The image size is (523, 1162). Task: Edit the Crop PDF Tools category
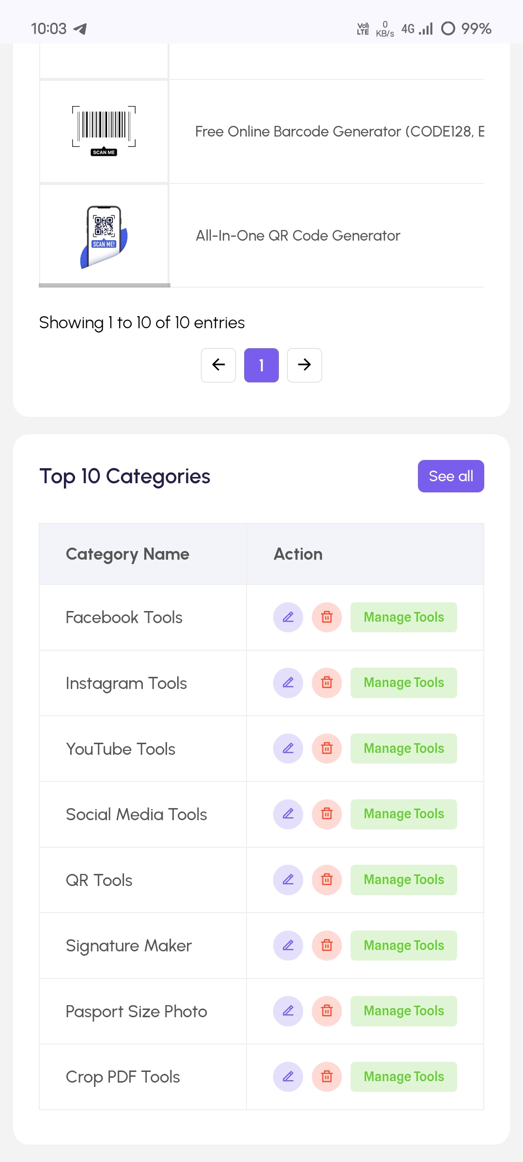pos(288,1077)
